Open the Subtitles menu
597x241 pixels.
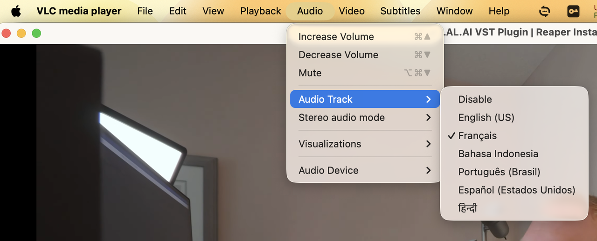tap(400, 11)
